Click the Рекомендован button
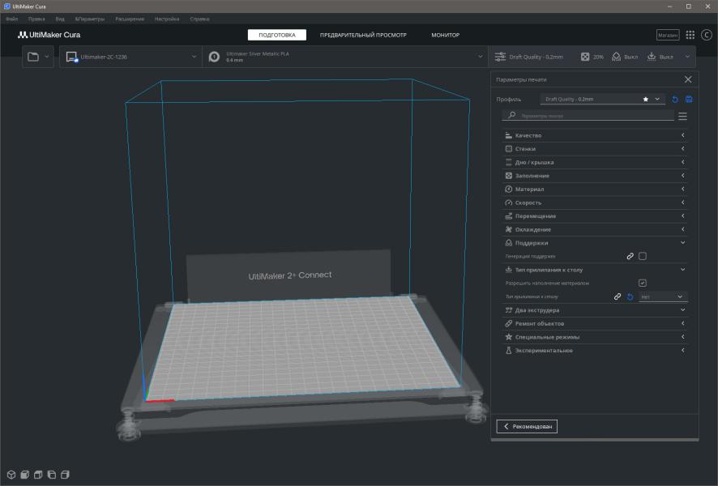 click(527, 426)
